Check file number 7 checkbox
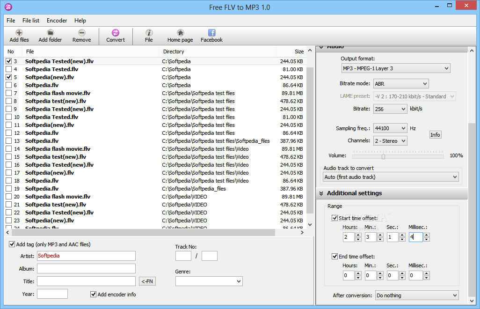This screenshot has width=480, height=309. pos(8,93)
